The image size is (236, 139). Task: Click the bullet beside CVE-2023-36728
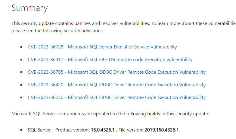coord(21,47)
